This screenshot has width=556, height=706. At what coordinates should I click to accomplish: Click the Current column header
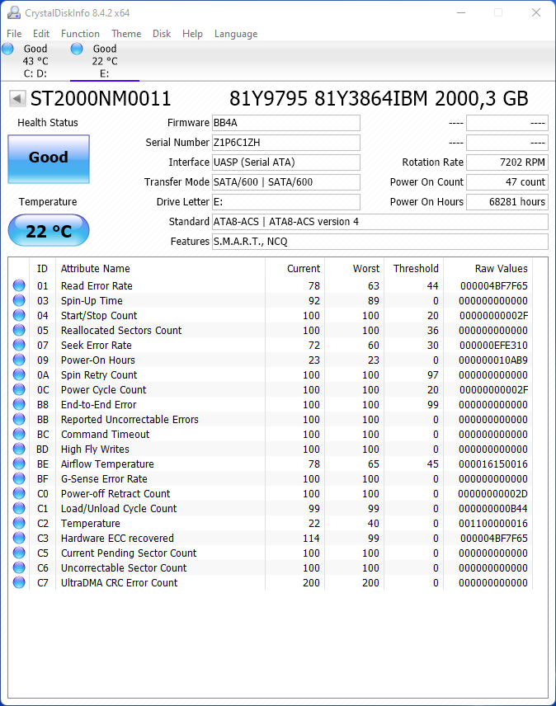(294, 269)
